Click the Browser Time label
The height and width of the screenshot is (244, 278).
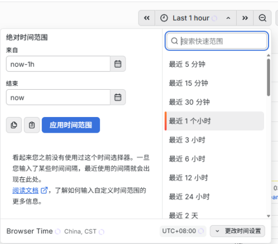tap(29, 231)
